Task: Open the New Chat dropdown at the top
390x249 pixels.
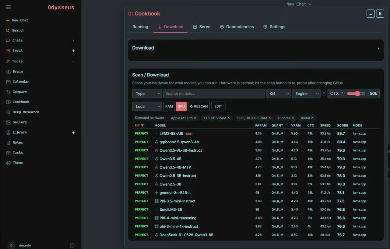Action: (298, 4)
